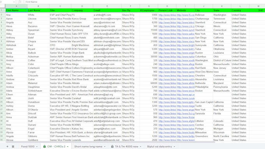Add a new sheet with the plus icon
The height and width of the screenshot is (149, 265).
pyautogui.click(x=7, y=146)
